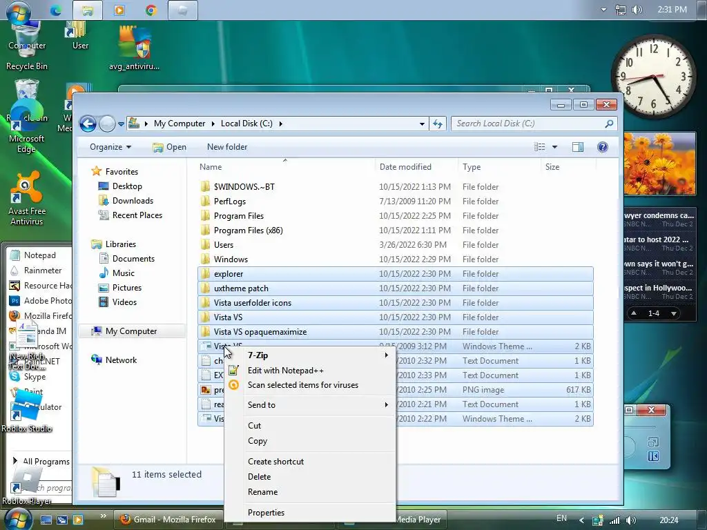The height and width of the screenshot is (530, 707).
Task: Open Downloads in navigation pane
Action: click(126, 201)
